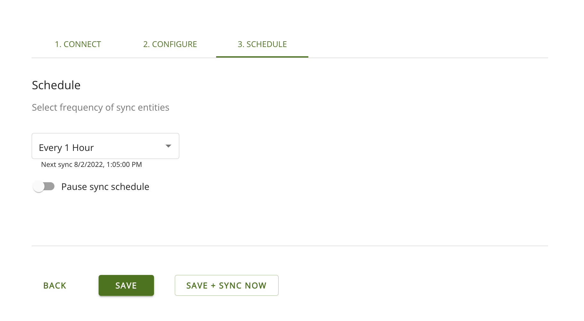
Task: Open the sync frequency combo box
Action: coord(105,146)
